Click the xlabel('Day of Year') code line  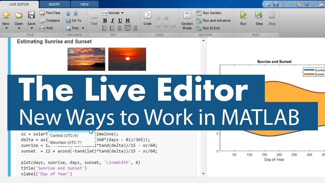pos(46,174)
